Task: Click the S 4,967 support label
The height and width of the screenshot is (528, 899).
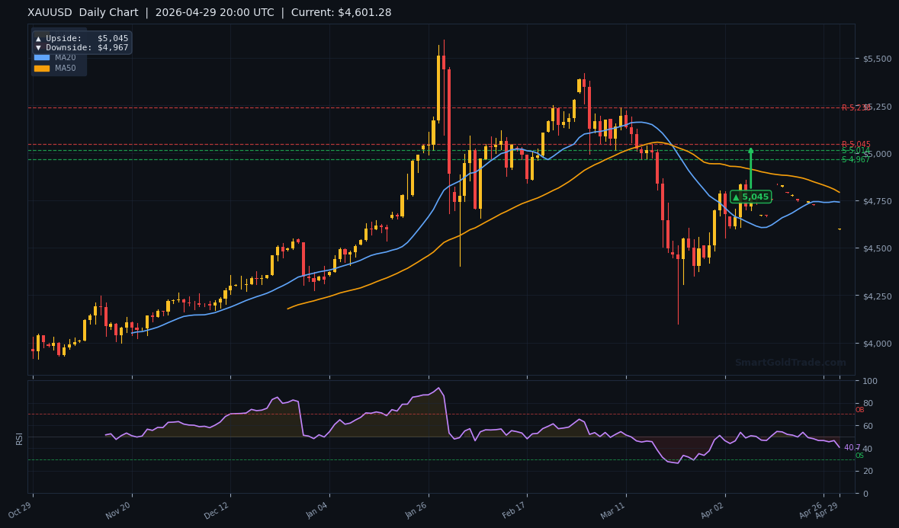Action: tap(854, 158)
